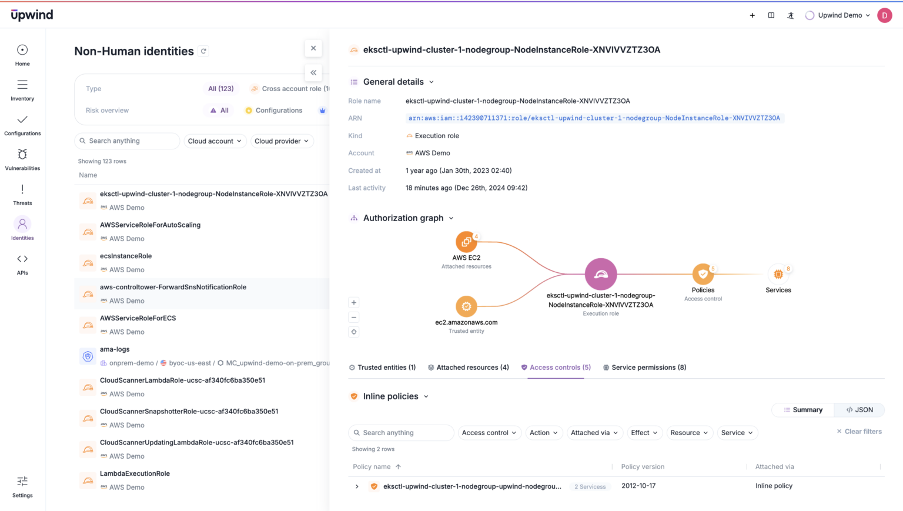
Task: Select the Summary view toggle
Action: pos(802,410)
